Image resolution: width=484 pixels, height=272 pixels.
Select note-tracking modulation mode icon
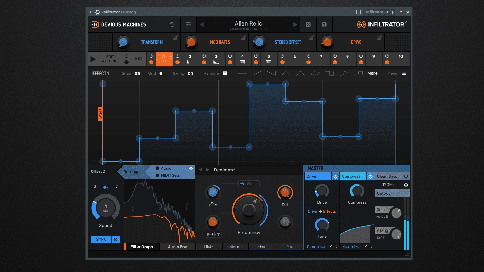(257, 183)
